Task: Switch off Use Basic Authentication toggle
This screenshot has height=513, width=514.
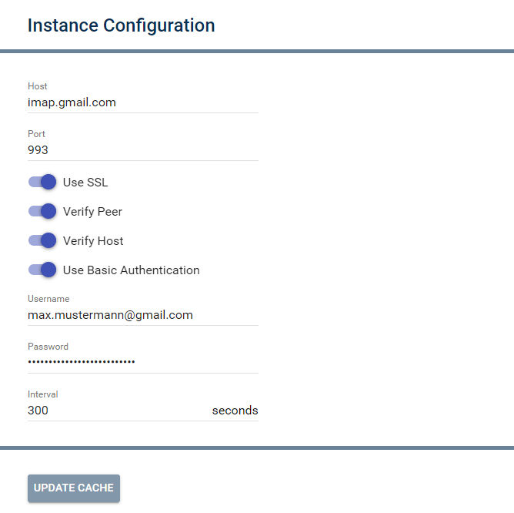Action: click(43, 270)
